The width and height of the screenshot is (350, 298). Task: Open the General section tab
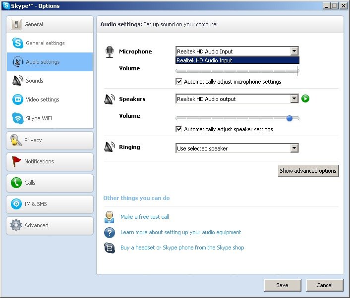[50, 24]
